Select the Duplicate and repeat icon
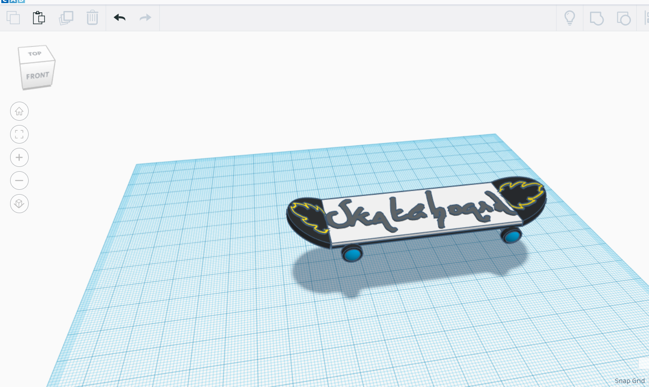649x387 pixels. click(66, 18)
